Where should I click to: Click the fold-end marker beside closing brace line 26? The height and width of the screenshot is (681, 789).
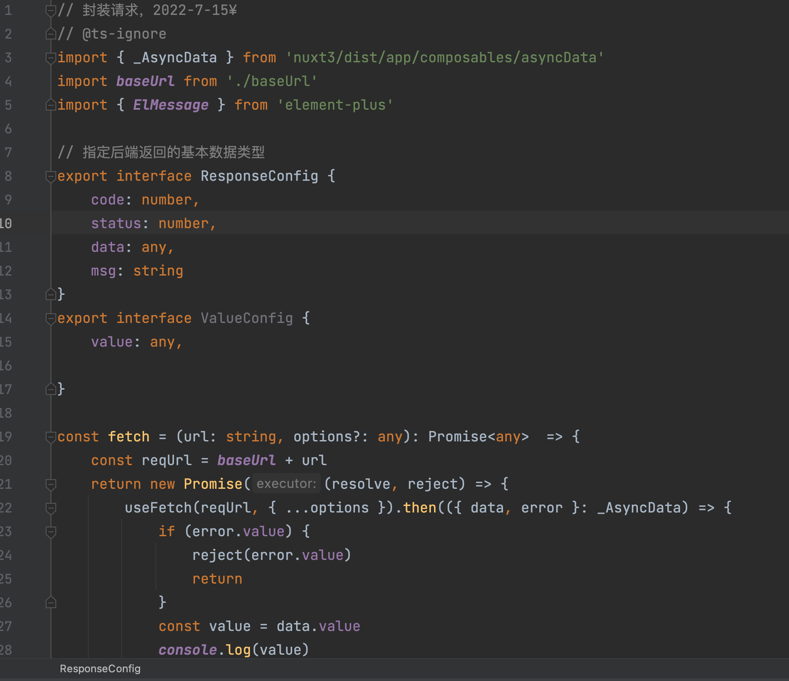pyautogui.click(x=50, y=602)
